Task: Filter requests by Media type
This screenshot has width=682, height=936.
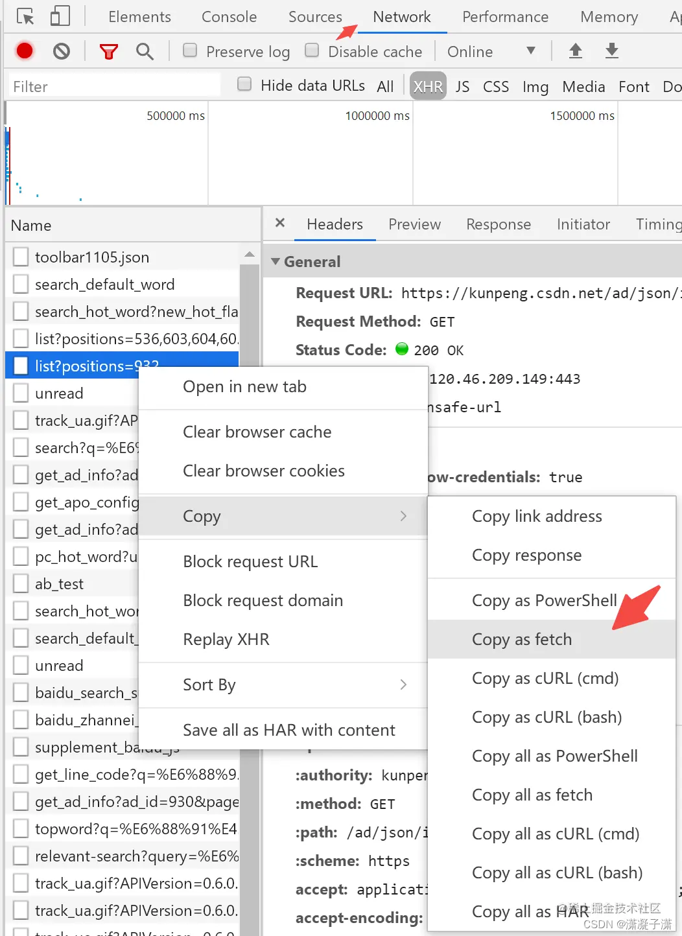Action: (583, 86)
